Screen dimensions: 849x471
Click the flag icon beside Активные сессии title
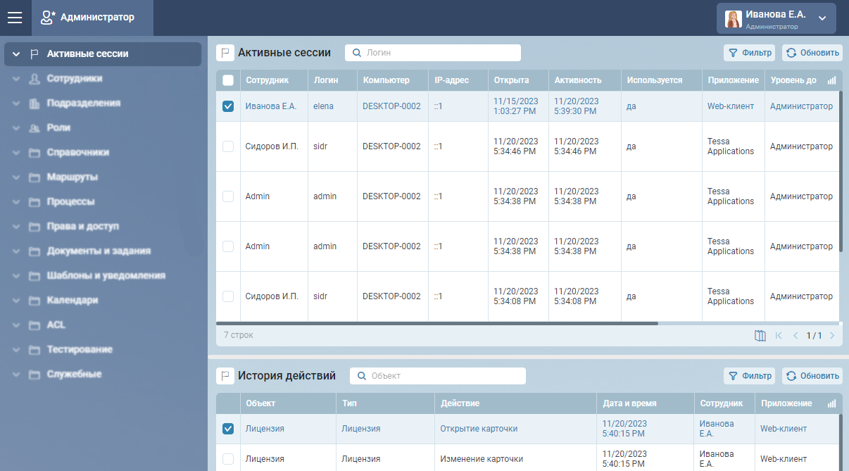(x=225, y=53)
